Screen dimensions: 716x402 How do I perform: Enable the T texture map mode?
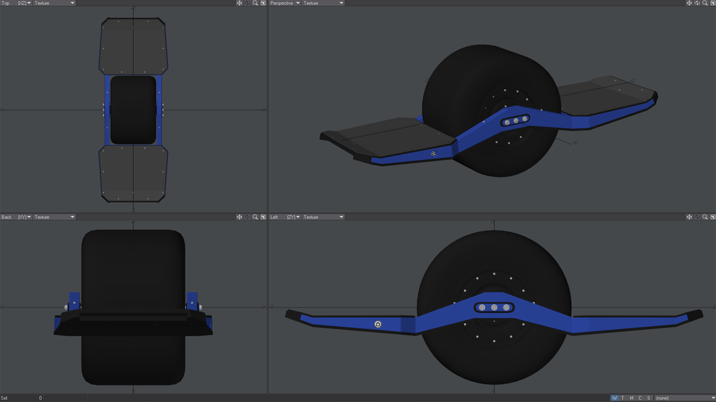[x=623, y=398]
